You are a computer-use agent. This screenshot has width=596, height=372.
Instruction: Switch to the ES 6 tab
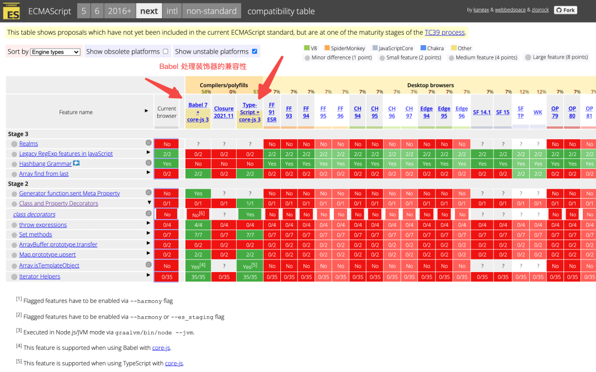(97, 11)
